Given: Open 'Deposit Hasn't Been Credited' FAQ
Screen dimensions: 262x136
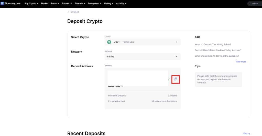Looking at the screenshot, I should 218,50.
